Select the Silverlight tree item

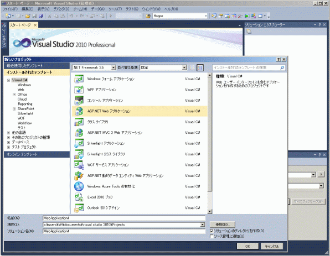click(x=25, y=113)
